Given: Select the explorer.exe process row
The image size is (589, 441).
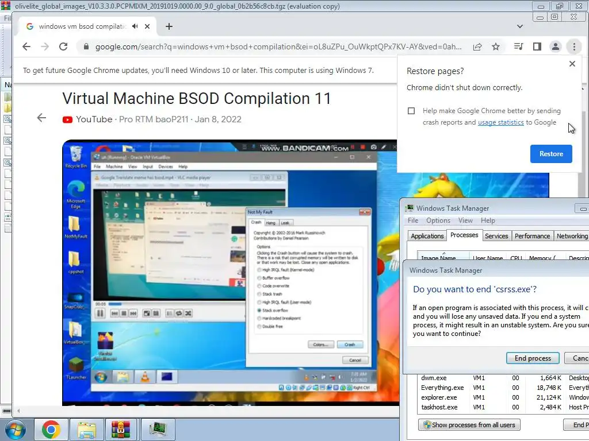Looking at the screenshot, I should [503, 397].
